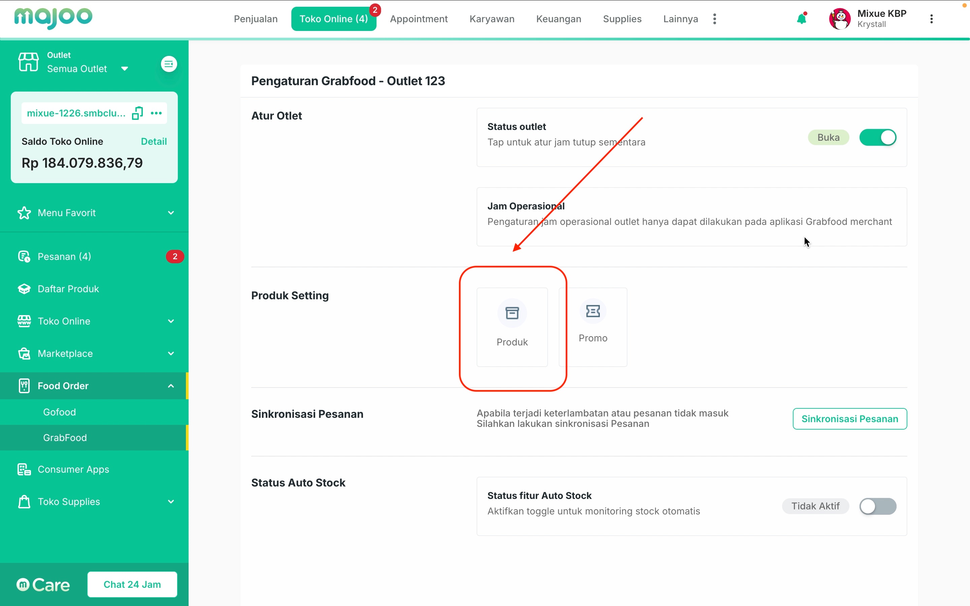Viewport: 970px width, 606px height.
Task: Click the Mixue KBP profile avatar
Action: (840, 19)
